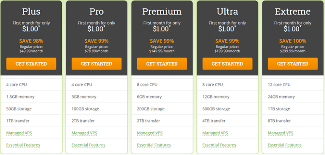Click GET STARTED under Plus plan
Viewport: 325px width, 155px height.
(31, 64)
